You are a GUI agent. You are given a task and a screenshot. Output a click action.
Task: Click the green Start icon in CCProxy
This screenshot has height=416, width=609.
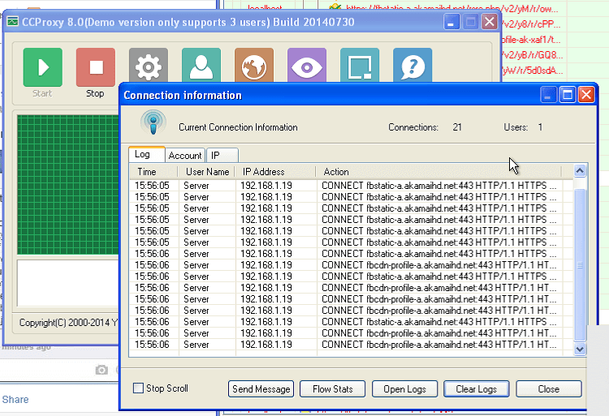tap(42, 67)
